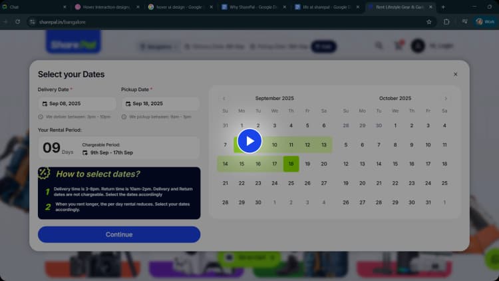Open a new browser tab
Image resolution: width=499 pixels, height=281 pixels.
(x=443, y=7)
